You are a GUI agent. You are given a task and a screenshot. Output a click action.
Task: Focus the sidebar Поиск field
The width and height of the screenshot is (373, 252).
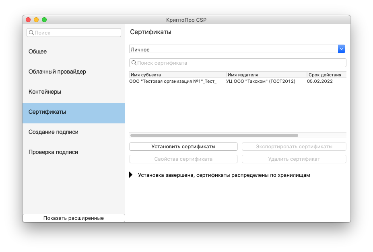pos(74,33)
